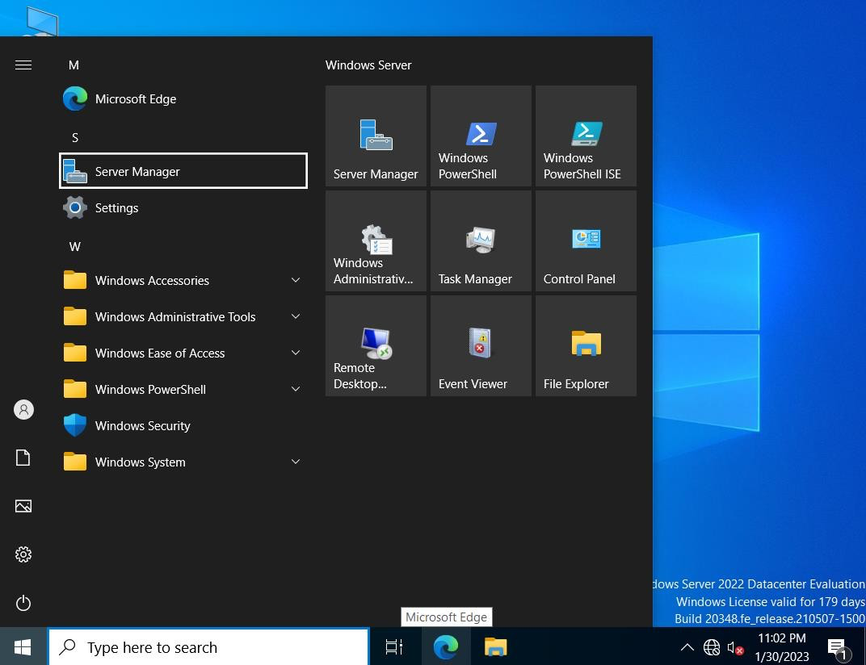Open the user account icon in Start sidebar
Screen dimensions: 866x665
point(23,409)
